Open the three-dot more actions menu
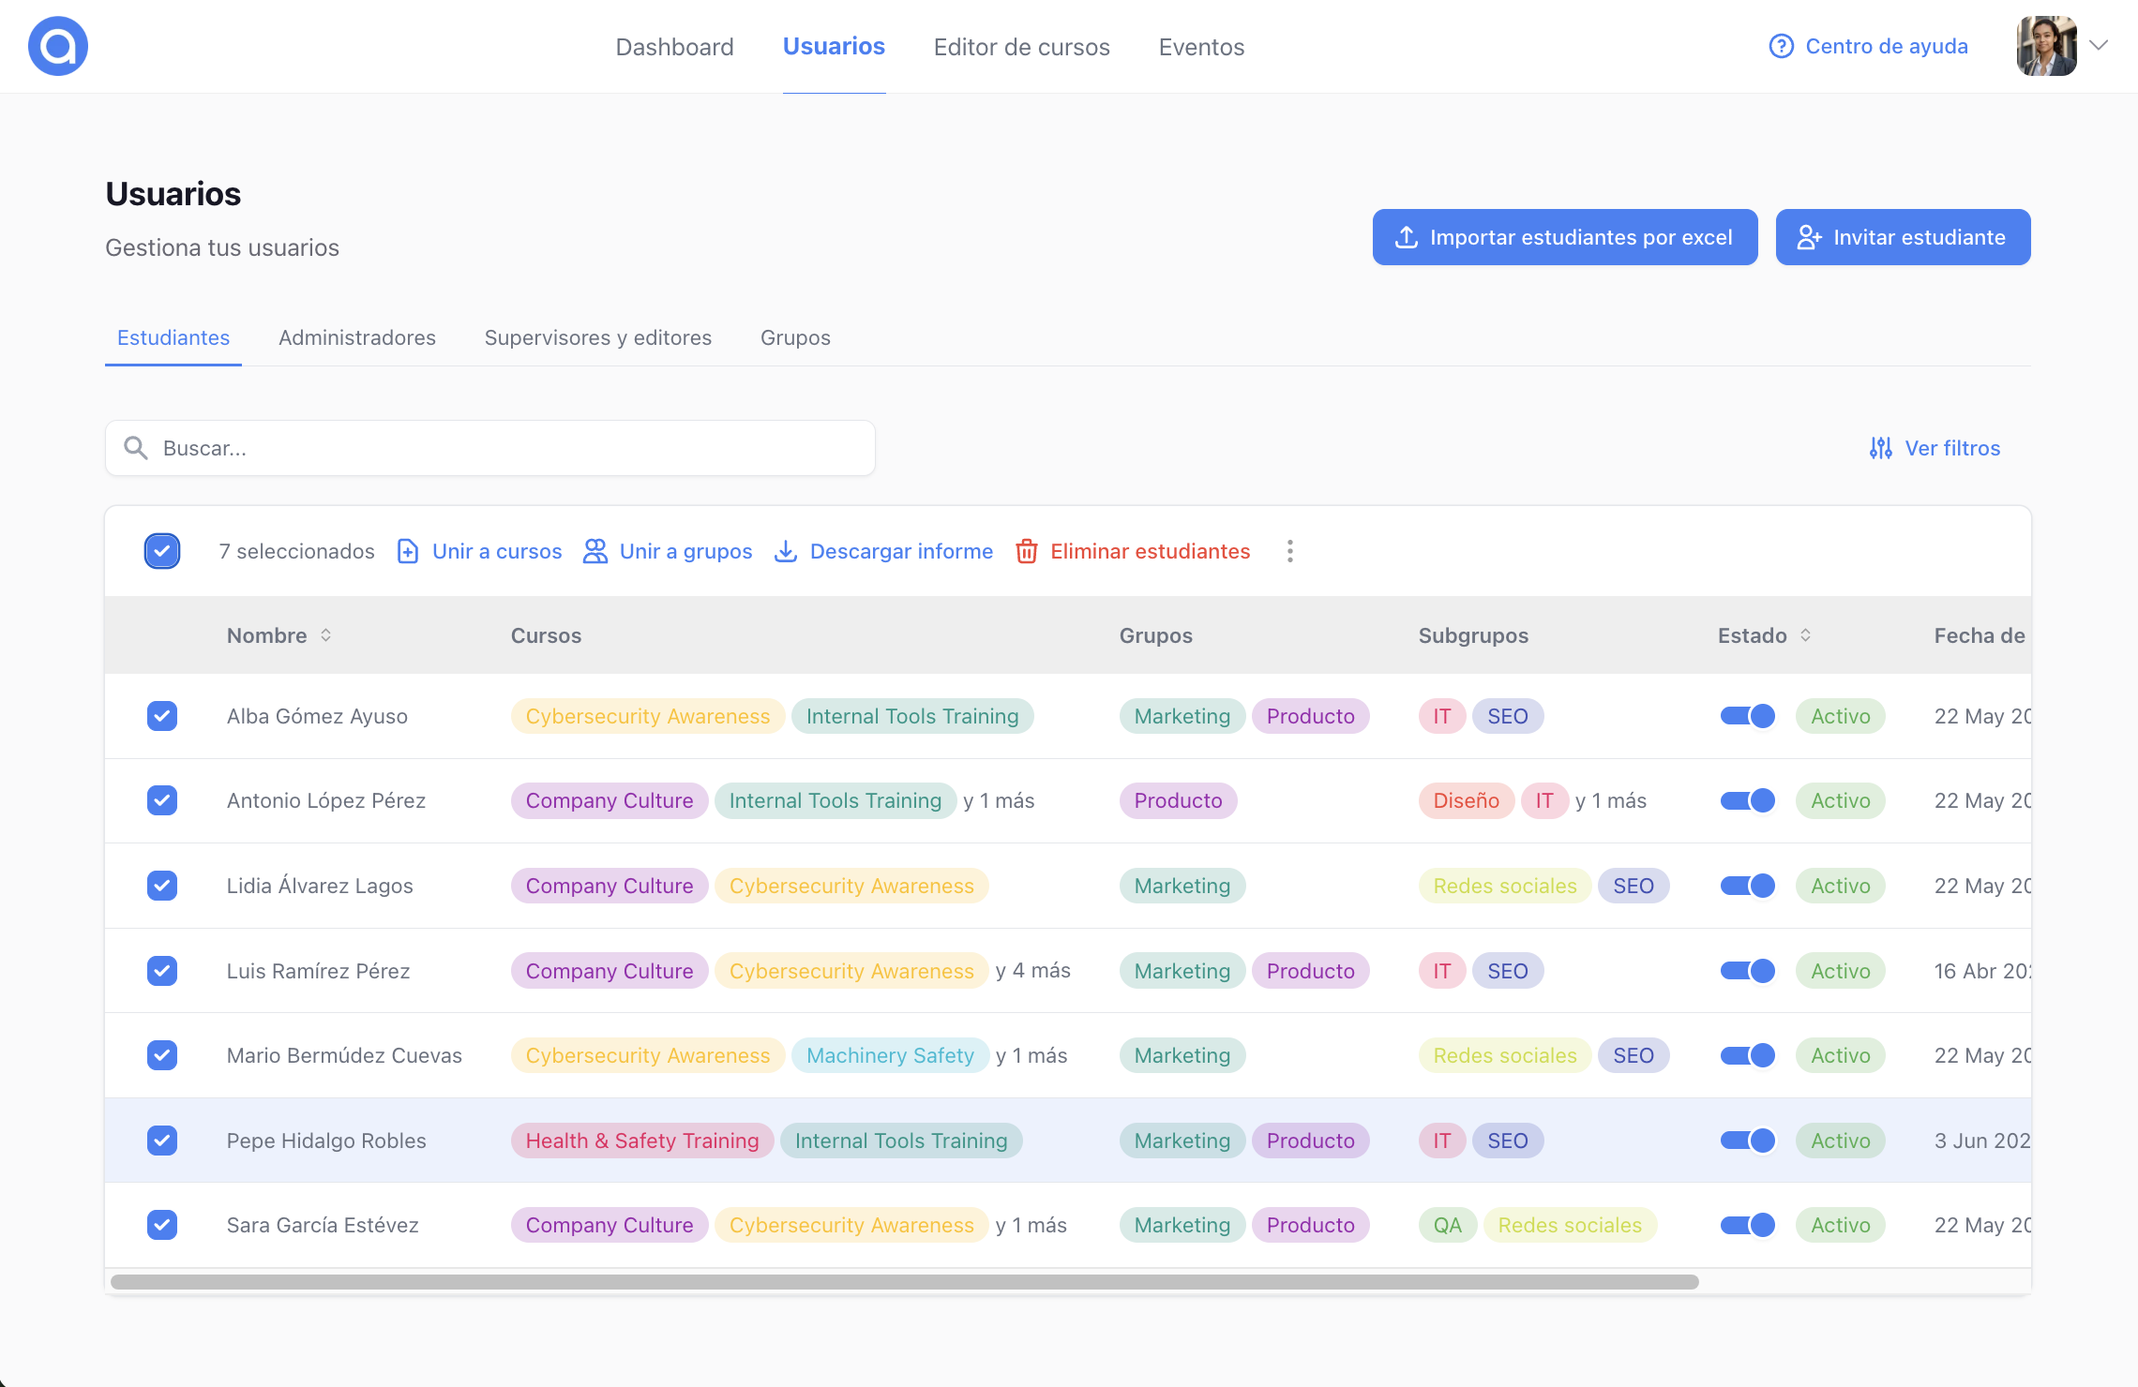 click(x=1290, y=551)
